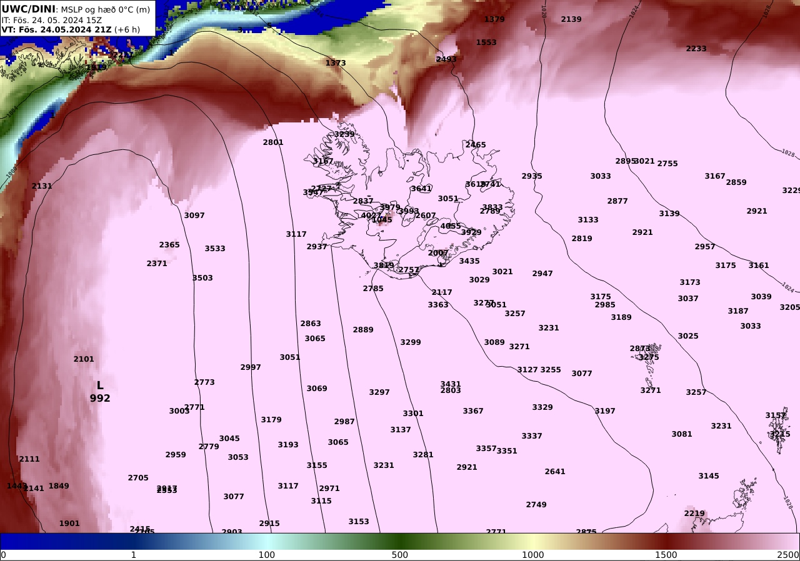The image size is (800, 561).
Task: Click the UWC/DINI map title
Action: pyautogui.click(x=29, y=9)
